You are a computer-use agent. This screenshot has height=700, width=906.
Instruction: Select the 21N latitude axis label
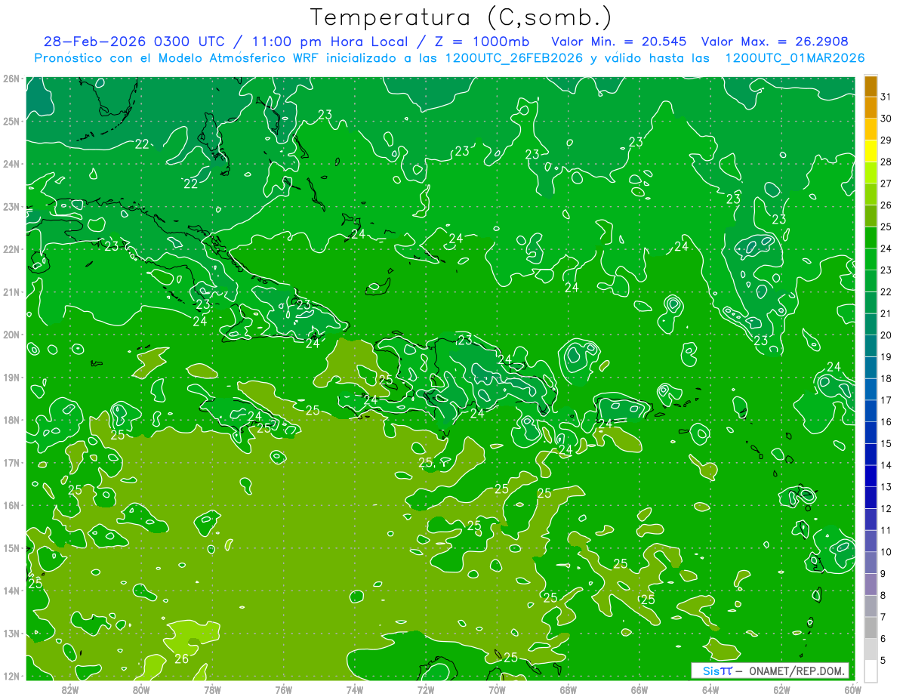coord(11,291)
